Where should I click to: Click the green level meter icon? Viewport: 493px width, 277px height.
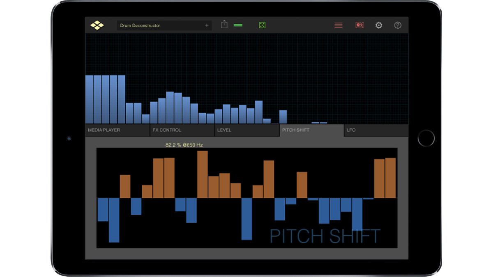238,25
